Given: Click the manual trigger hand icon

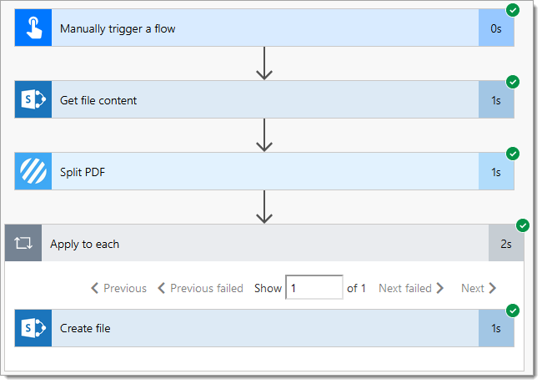Looking at the screenshot, I should pos(33,28).
